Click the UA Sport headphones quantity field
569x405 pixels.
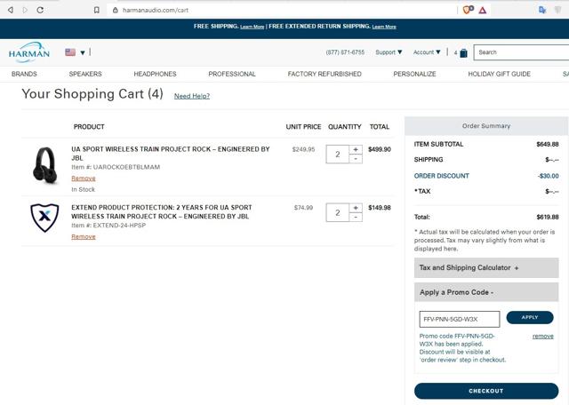(338, 155)
